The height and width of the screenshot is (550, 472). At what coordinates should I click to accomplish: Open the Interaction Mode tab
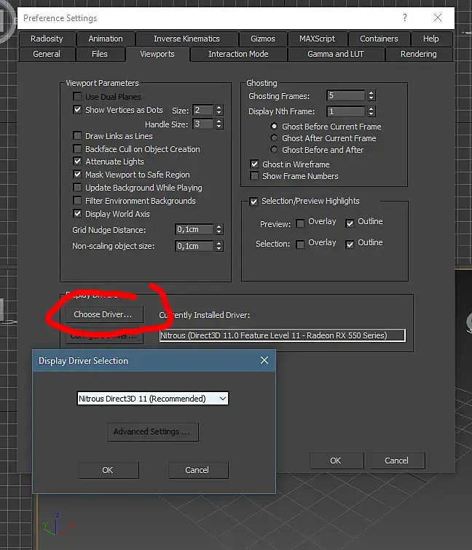click(x=238, y=54)
